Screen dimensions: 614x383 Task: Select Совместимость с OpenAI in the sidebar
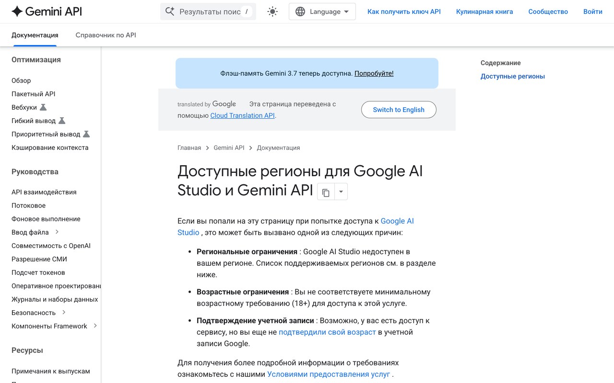(x=51, y=246)
